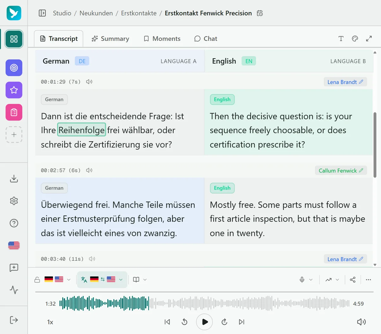Viewport: 381px width, 334px height.
Task: Open text size settings icon
Action: [x=341, y=39]
